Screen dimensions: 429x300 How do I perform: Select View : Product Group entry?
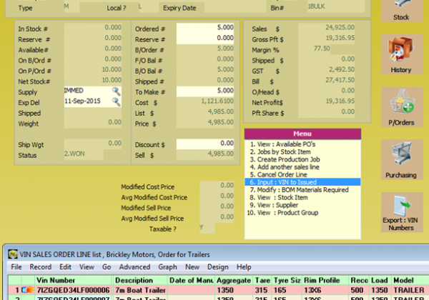[x=302, y=213]
